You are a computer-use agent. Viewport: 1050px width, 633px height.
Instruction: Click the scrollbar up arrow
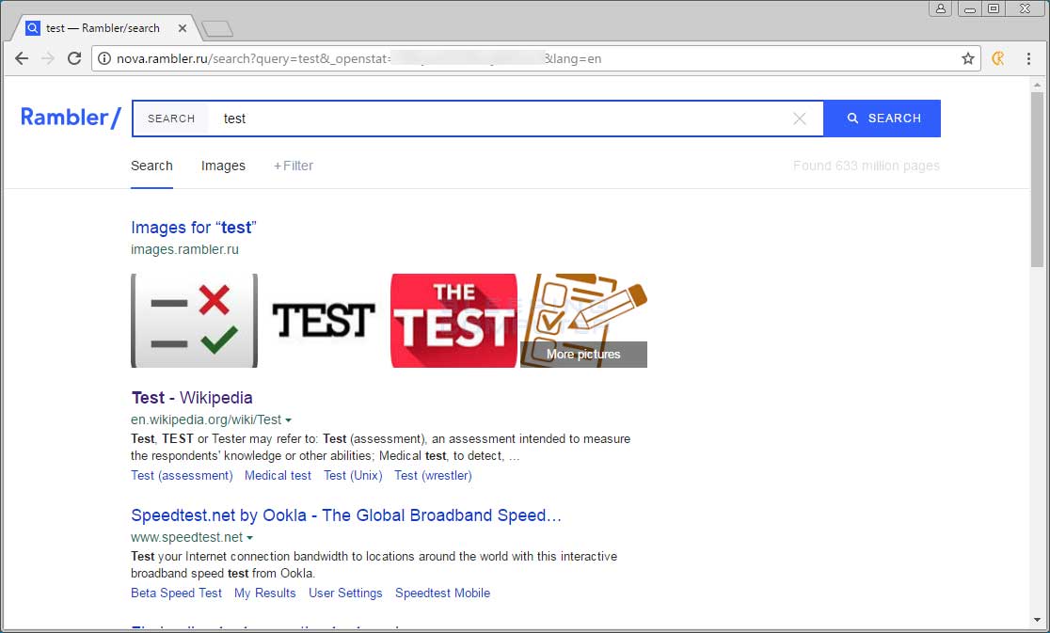point(1037,85)
